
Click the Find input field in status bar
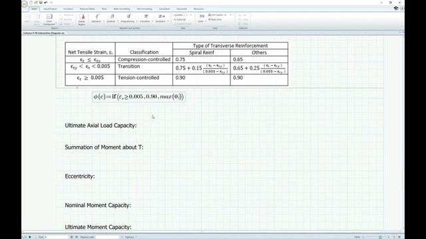coord(58,237)
